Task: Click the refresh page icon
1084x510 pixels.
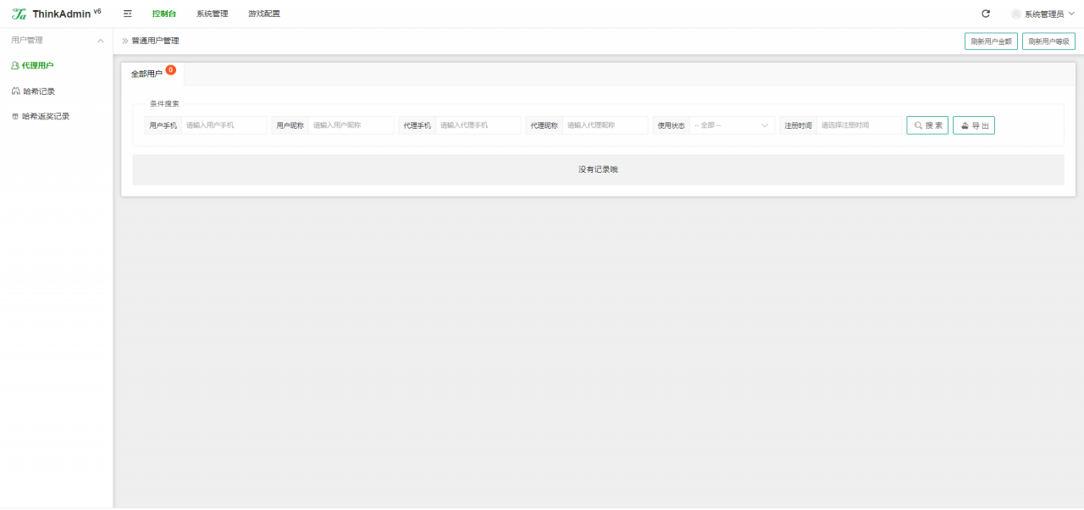Action: 986,14
